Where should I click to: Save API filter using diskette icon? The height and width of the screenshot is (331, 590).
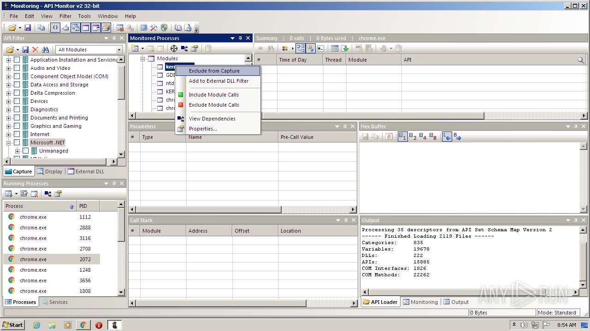[x=25, y=50]
